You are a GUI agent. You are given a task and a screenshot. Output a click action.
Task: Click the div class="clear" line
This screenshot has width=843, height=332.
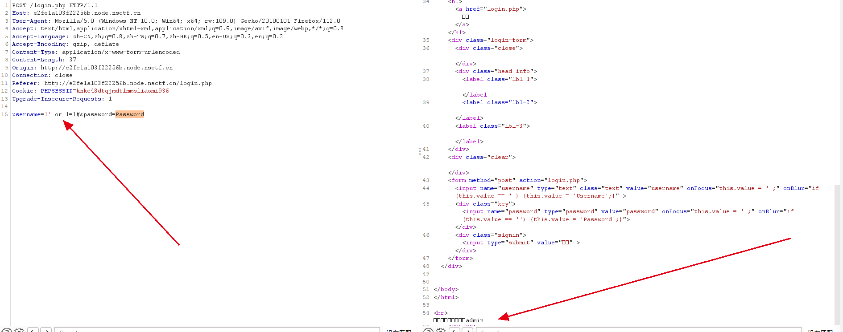pos(482,157)
